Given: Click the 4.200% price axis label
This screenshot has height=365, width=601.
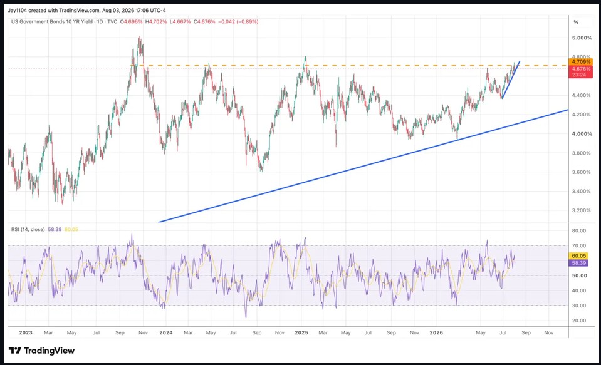Looking at the screenshot, I should pyautogui.click(x=582, y=115).
